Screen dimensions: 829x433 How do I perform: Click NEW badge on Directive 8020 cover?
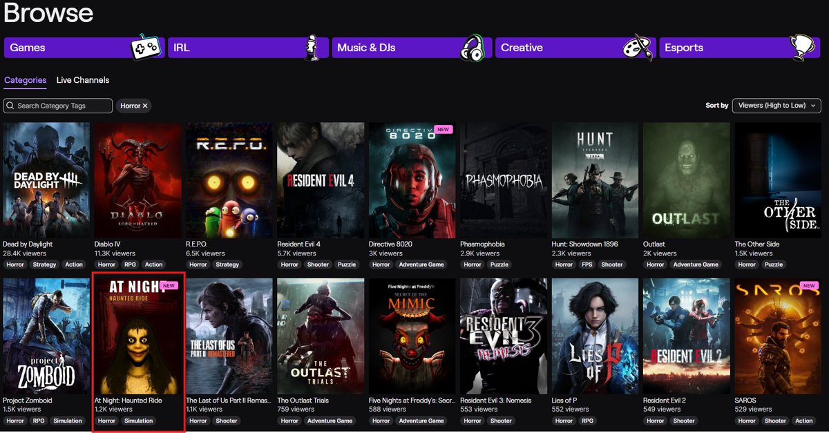pos(443,129)
